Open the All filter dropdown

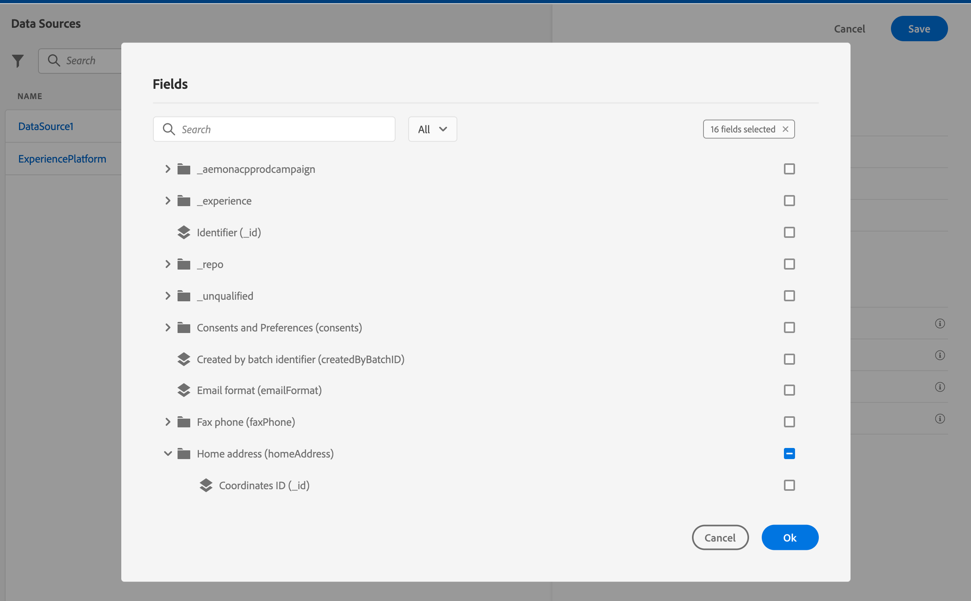pos(432,129)
